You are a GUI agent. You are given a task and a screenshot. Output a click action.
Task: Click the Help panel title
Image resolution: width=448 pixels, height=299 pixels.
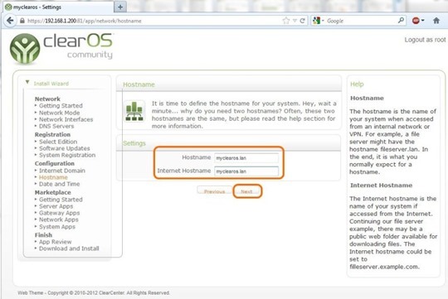coord(357,84)
